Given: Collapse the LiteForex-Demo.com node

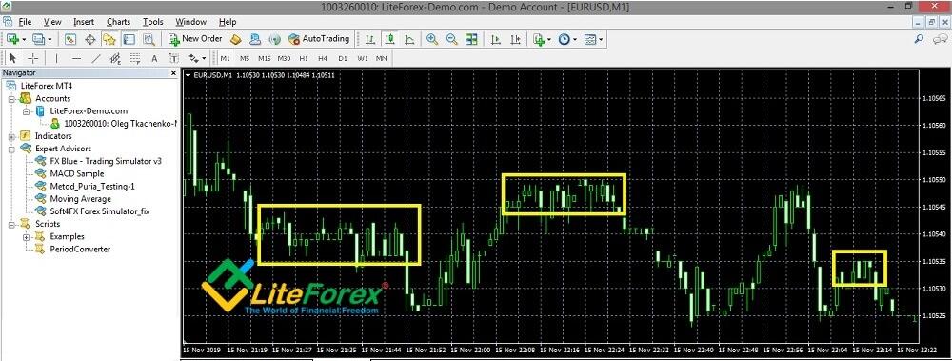Looking at the screenshot, I should pyautogui.click(x=26, y=111).
